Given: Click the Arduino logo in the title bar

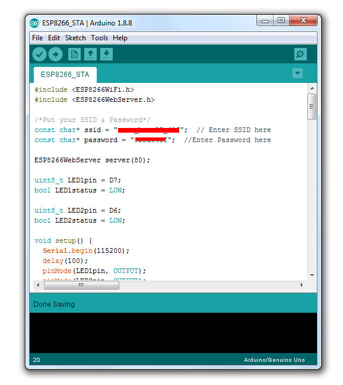Looking at the screenshot, I should tap(34, 23).
